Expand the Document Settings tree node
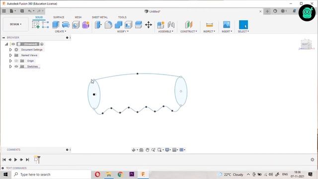This screenshot has width=318, height=179. pyautogui.click(x=10, y=50)
